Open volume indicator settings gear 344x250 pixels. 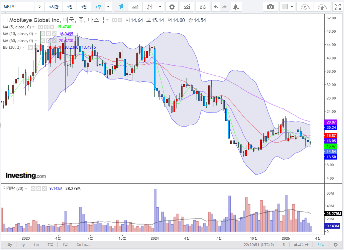[39, 189]
